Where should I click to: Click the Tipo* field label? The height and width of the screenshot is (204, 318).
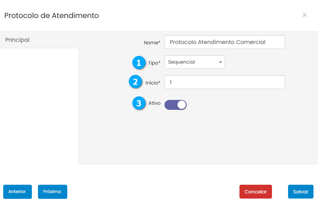click(154, 63)
